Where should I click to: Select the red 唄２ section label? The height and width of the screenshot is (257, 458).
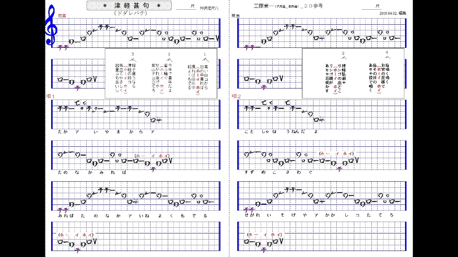[237, 96]
